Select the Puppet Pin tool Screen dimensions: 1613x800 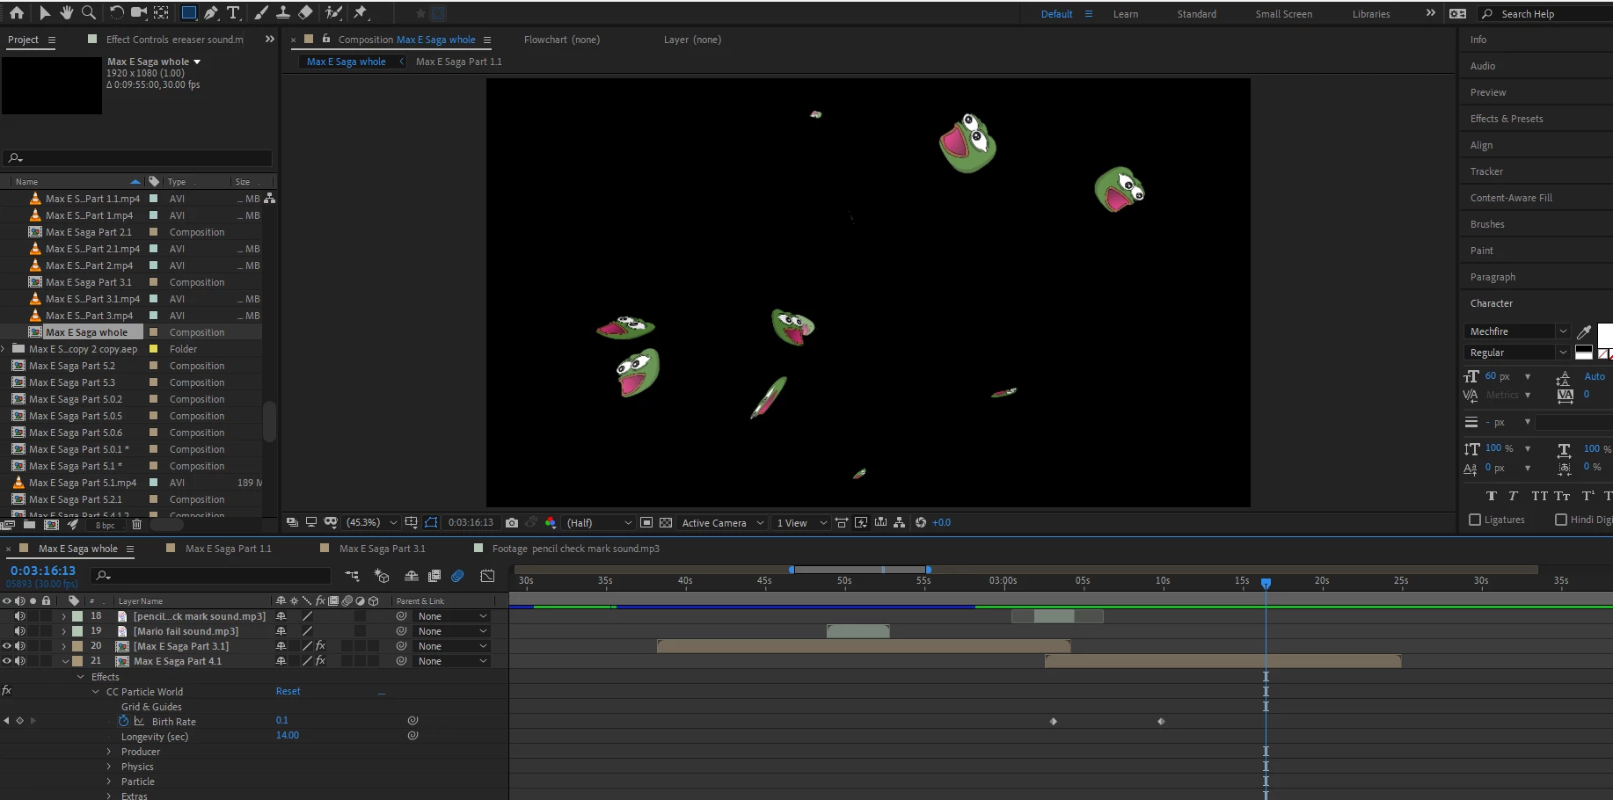click(361, 12)
